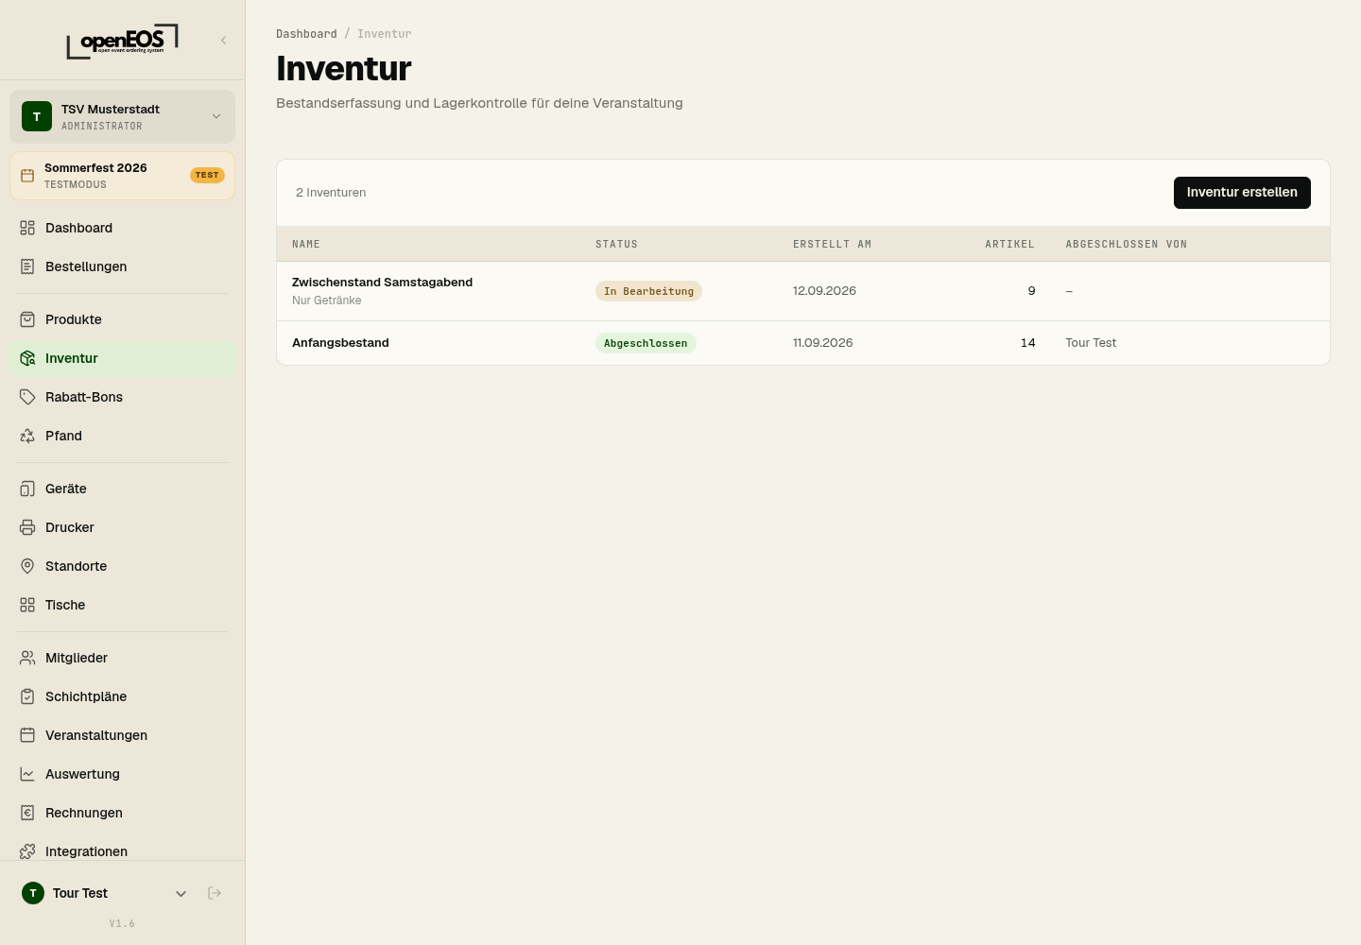Open Dashboard in the sidebar
The height and width of the screenshot is (945, 1361).
click(122, 228)
